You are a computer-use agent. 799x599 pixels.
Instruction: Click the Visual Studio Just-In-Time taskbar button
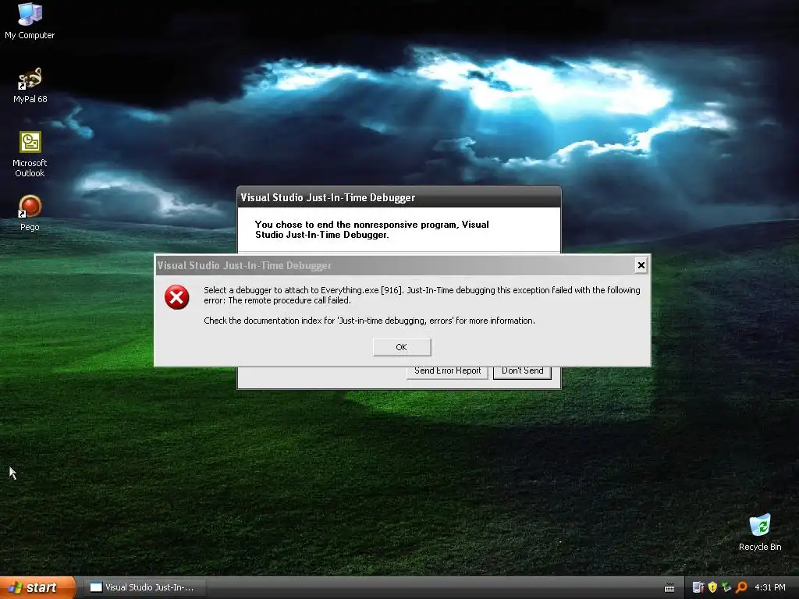point(144,587)
